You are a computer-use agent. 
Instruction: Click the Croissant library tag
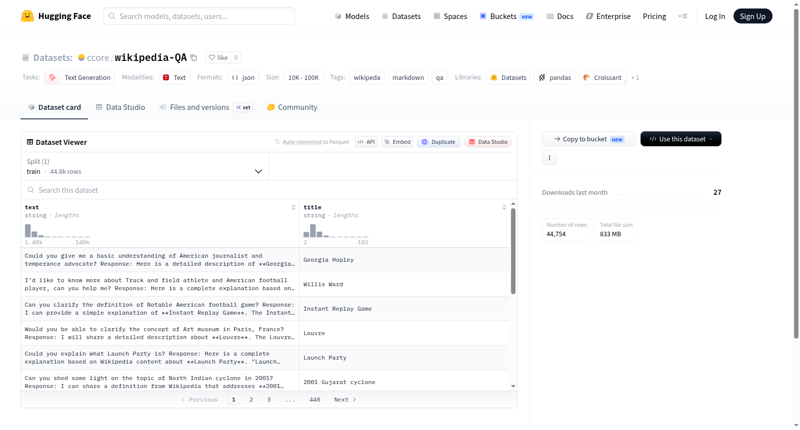[x=602, y=77]
